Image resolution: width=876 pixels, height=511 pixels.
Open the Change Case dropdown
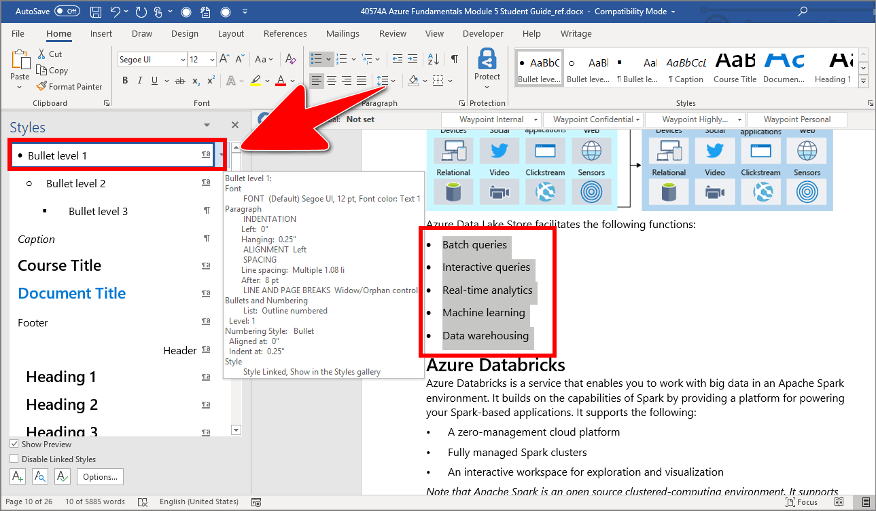click(264, 60)
